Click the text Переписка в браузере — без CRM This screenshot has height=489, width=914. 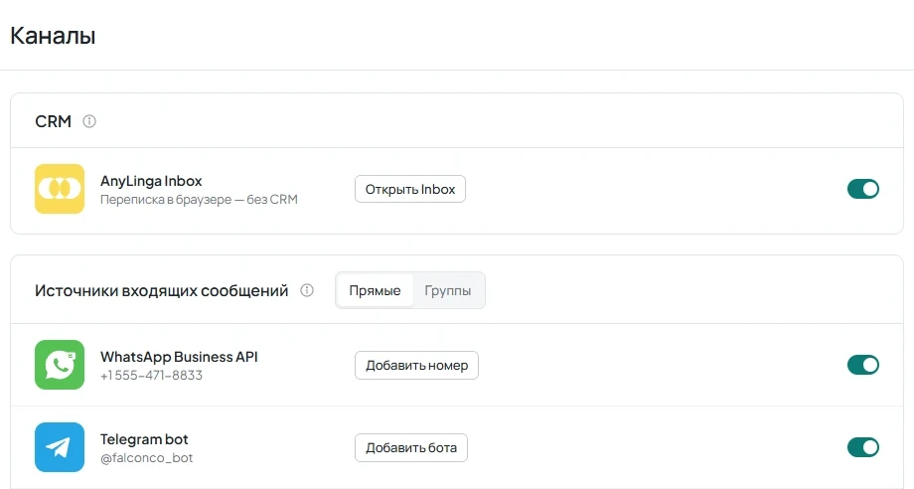coord(199,200)
